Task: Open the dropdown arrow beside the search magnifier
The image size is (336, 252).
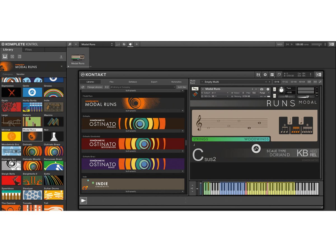Action: [76, 44]
